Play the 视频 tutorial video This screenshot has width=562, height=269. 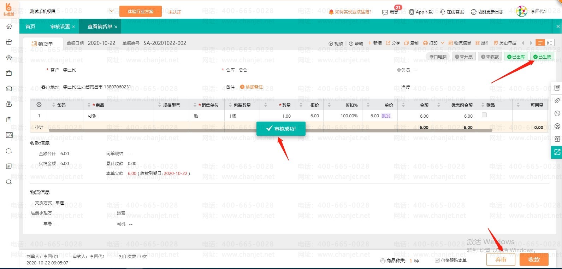coord(336,43)
